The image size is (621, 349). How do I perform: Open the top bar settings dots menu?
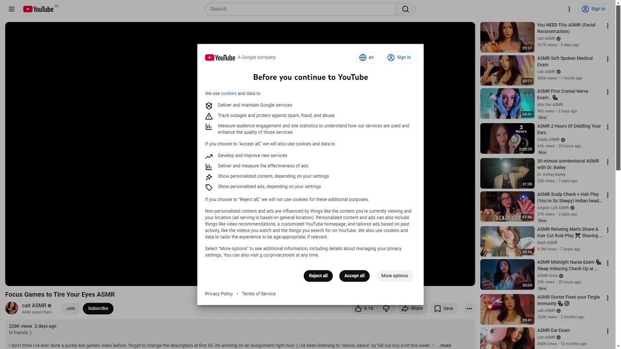pyautogui.click(x=569, y=9)
